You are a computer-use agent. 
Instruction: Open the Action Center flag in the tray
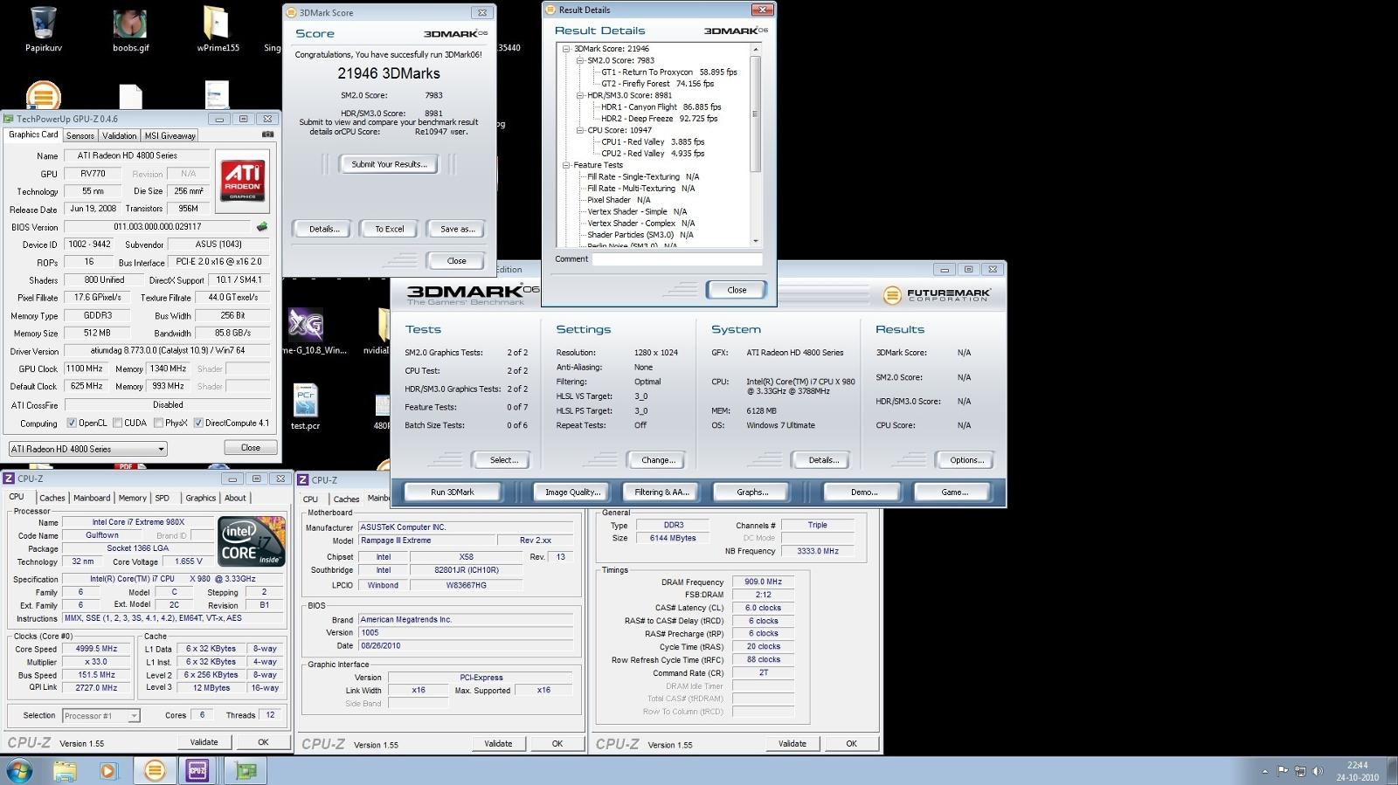(1283, 771)
